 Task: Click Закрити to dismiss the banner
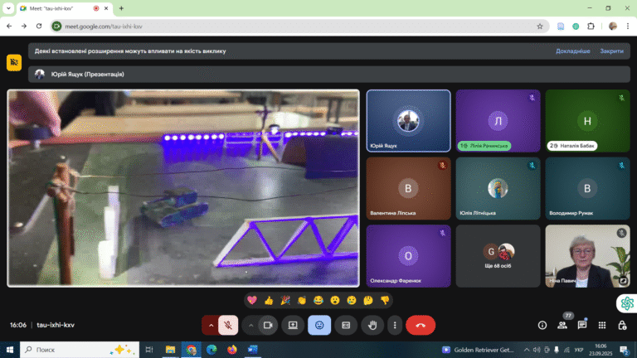pyautogui.click(x=611, y=51)
